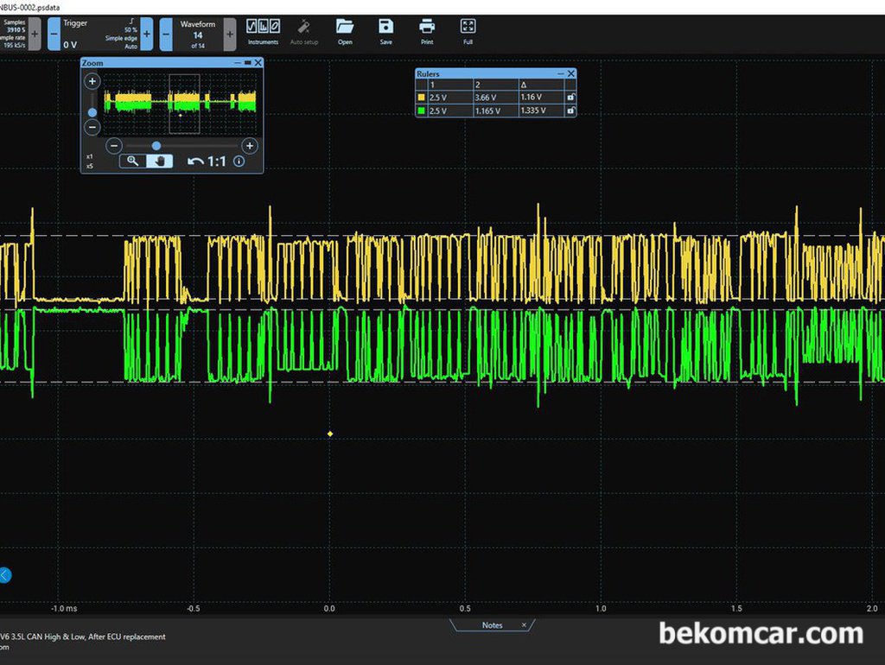Go to previous waveform using minus button
This screenshot has width=885, height=665.
166,35
